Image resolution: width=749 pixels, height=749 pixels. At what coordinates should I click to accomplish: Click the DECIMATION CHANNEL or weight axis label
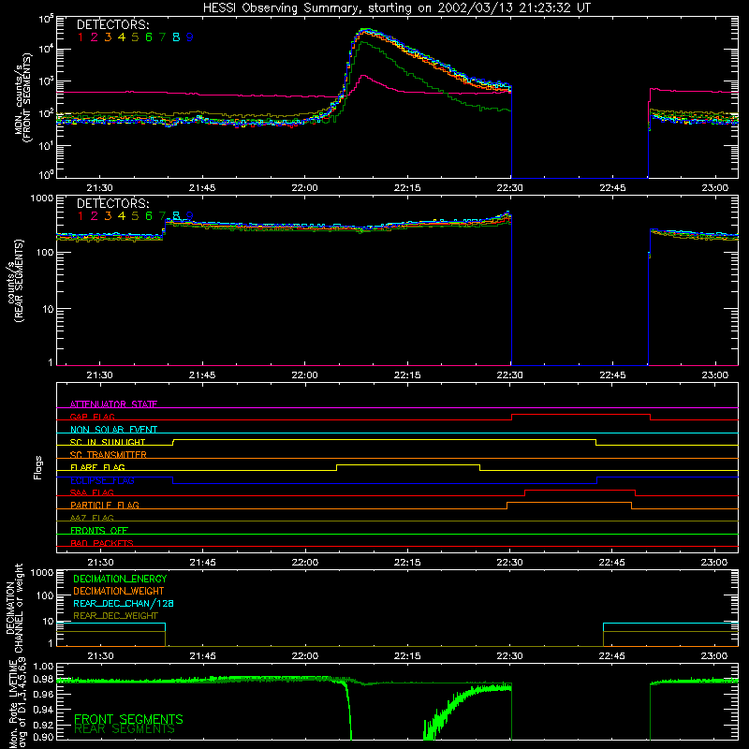[14, 608]
